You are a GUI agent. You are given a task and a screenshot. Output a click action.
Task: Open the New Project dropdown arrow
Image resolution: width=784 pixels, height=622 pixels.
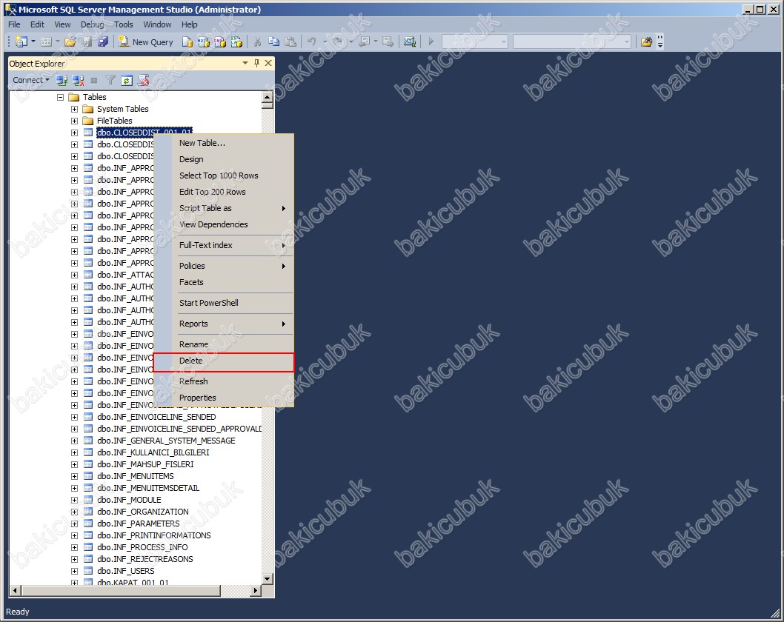tap(33, 42)
